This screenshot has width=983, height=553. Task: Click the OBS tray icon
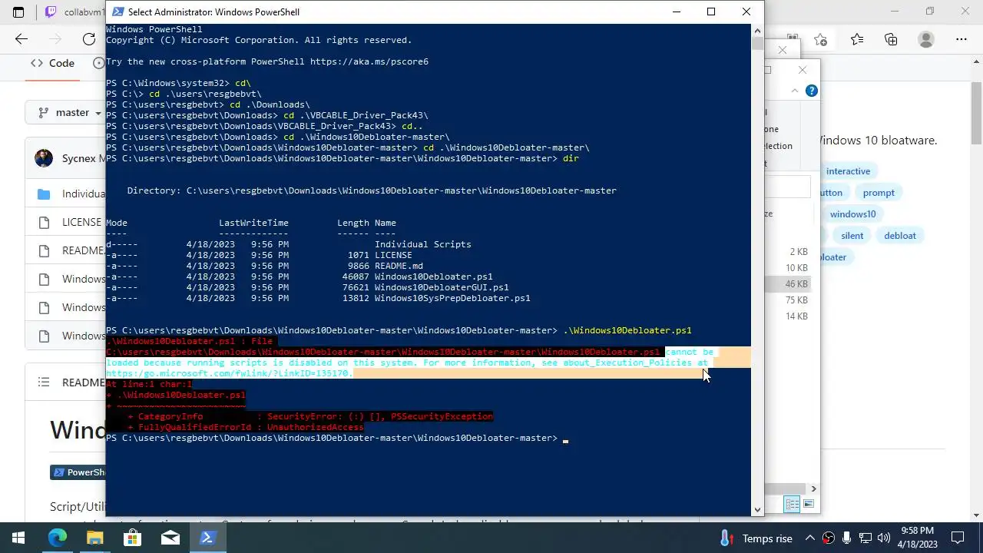(829, 538)
